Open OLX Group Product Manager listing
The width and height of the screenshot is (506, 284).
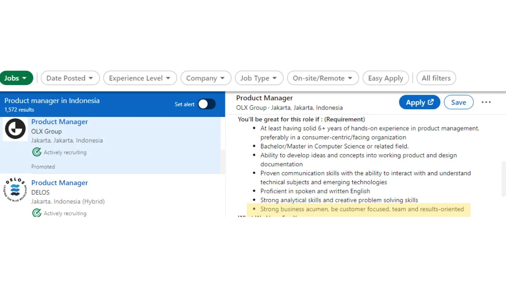point(59,122)
